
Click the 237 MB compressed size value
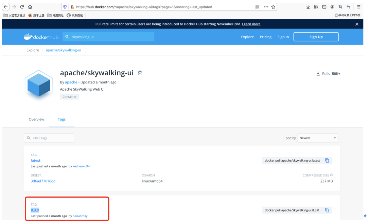coord(327,181)
